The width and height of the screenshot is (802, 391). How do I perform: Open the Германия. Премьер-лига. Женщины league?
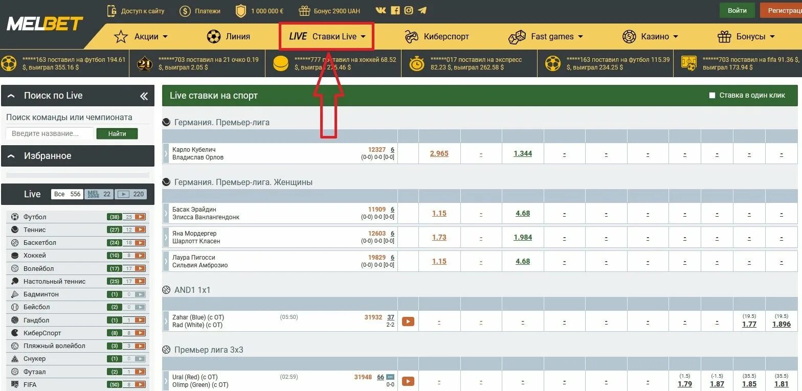pos(243,182)
